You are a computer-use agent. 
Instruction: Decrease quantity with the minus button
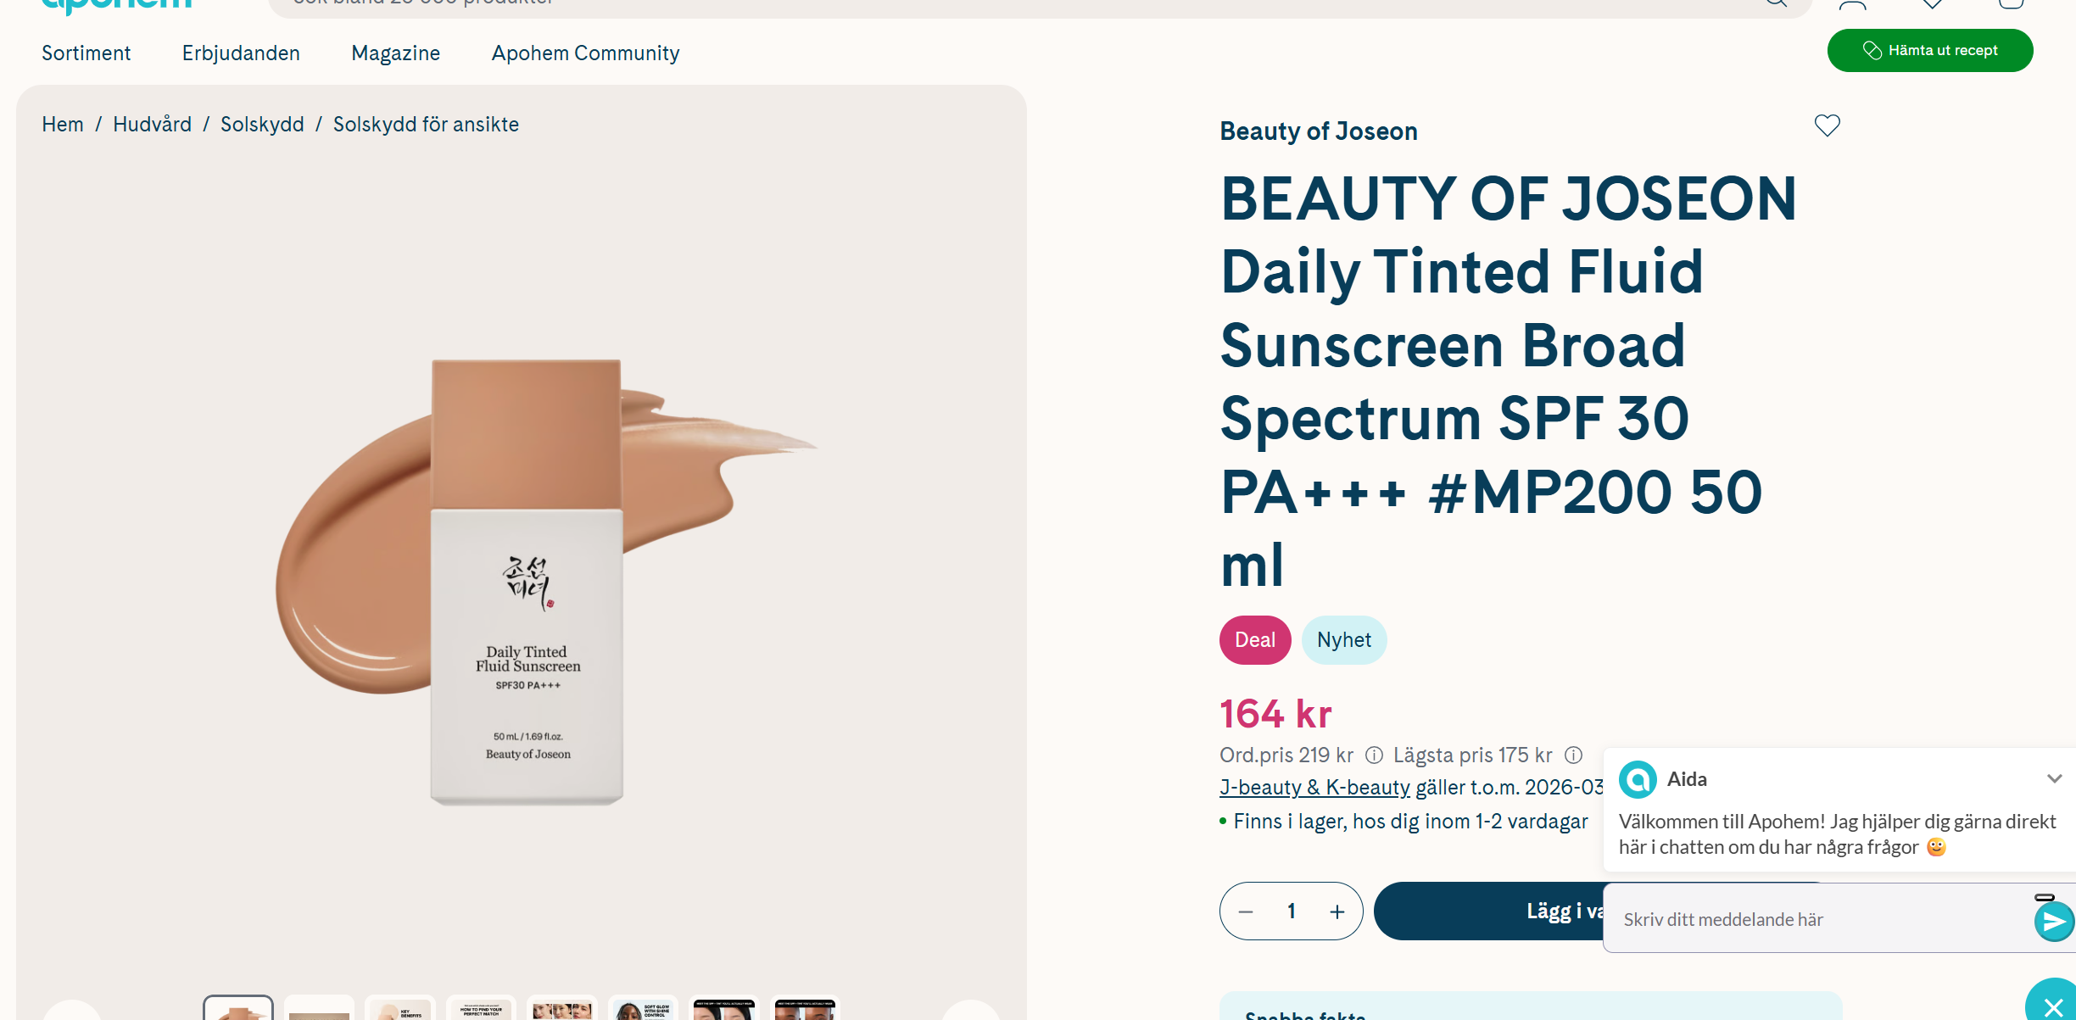[1246, 911]
